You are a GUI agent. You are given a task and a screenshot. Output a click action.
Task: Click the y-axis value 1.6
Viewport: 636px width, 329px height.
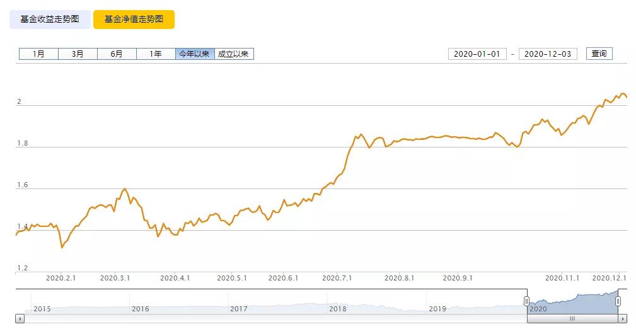click(22, 185)
